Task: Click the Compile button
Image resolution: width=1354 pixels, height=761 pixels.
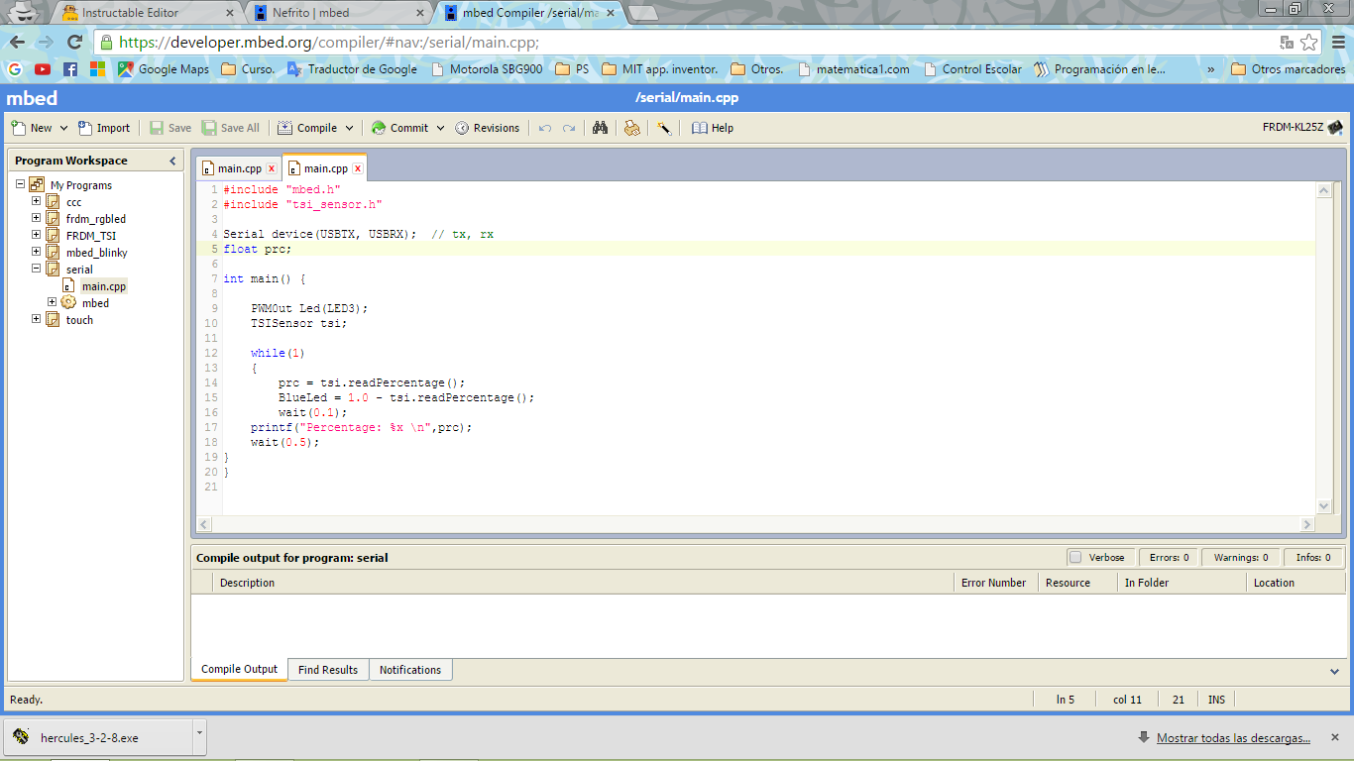Action: tap(308, 128)
